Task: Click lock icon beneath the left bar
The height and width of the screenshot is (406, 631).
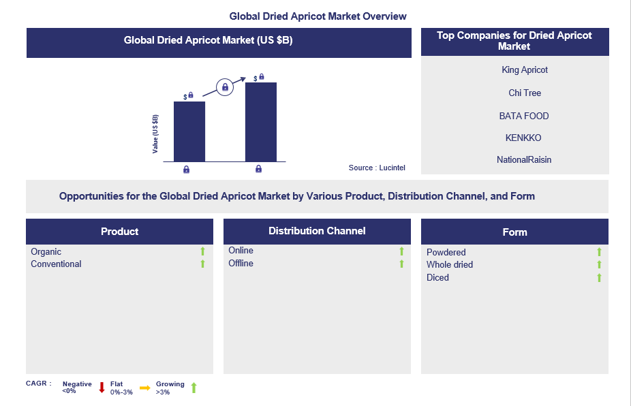Action: (x=187, y=170)
